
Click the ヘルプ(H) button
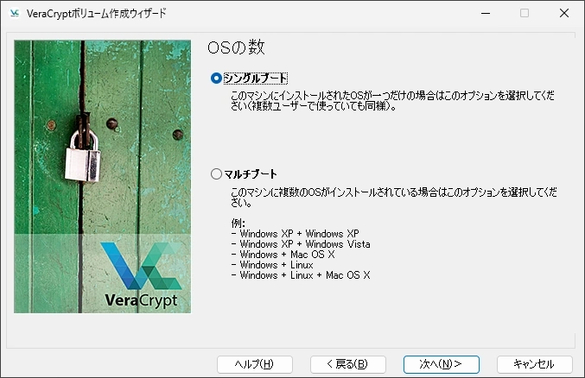255,364
